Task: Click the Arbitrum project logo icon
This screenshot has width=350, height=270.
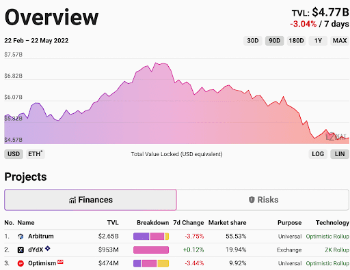Action: (21, 237)
